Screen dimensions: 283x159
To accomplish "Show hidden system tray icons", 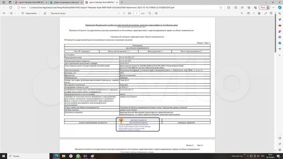I will (x=248, y=156).
